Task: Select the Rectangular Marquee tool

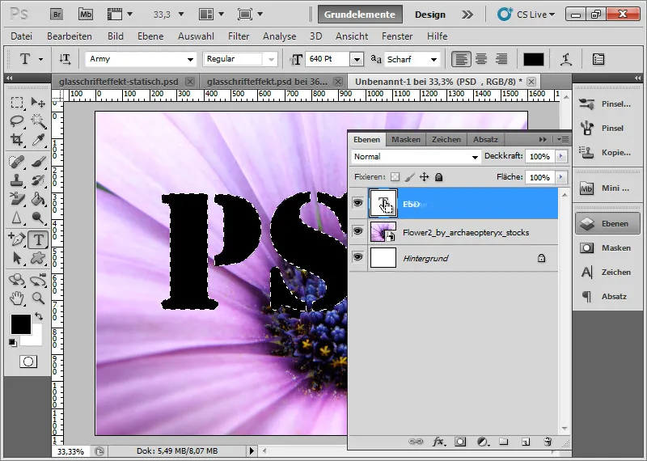Action: click(x=17, y=102)
